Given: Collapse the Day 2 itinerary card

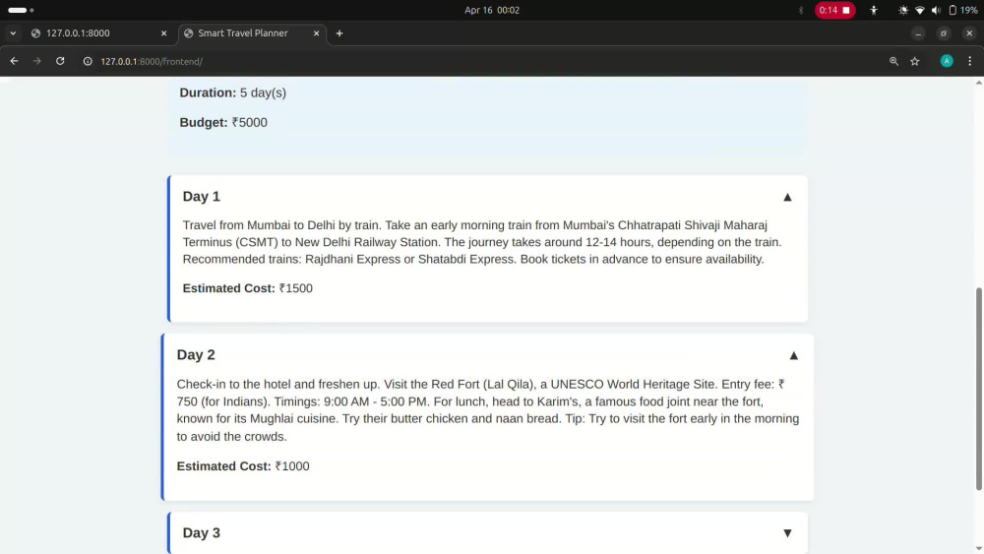Looking at the screenshot, I should (793, 356).
